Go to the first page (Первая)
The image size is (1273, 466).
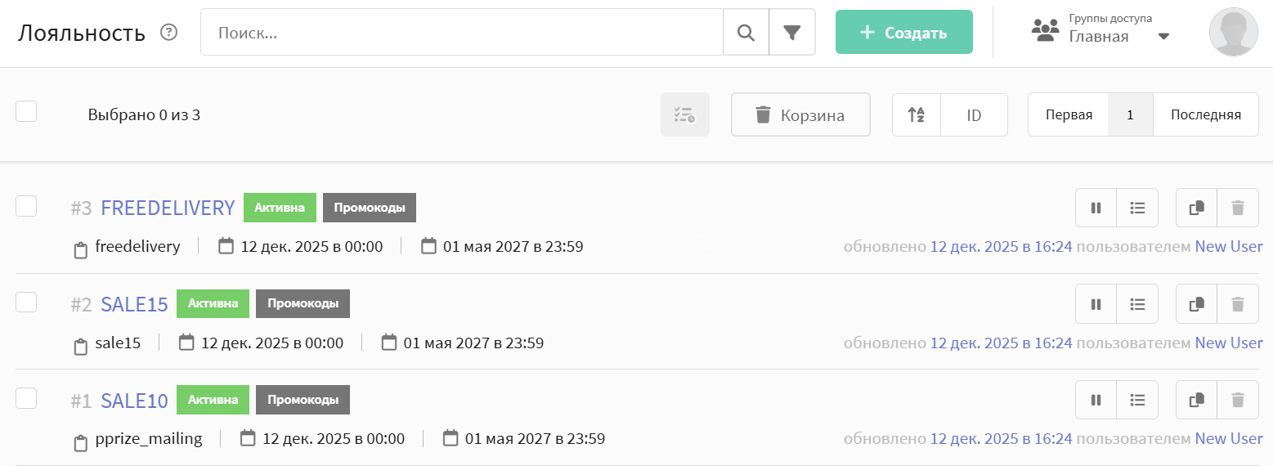coord(1069,114)
